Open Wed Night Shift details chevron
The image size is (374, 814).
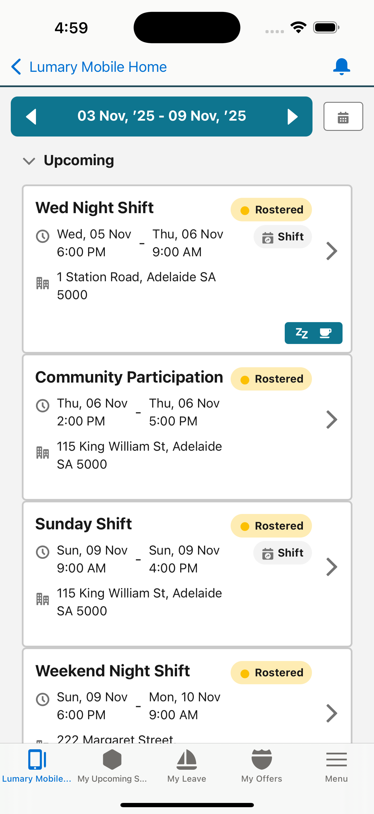click(331, 251)
